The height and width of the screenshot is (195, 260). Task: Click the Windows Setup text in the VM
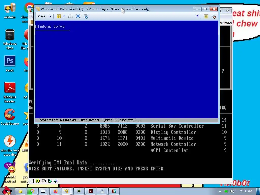click(x=50, y=26)
